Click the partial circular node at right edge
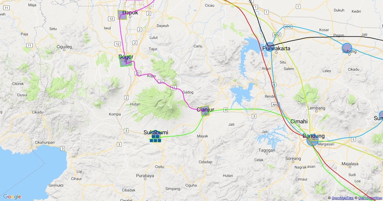 click(381, 115)
